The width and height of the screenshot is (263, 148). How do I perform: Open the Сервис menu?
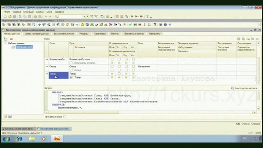[x=40, y=12]
